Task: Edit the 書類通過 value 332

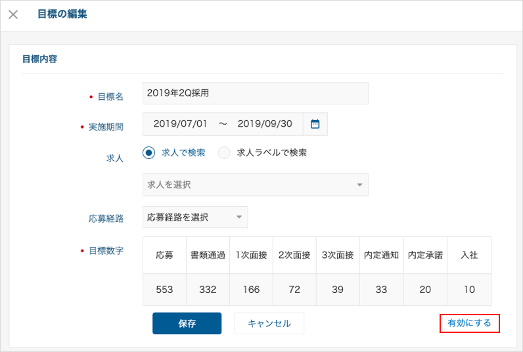Action: pos(208,290)
